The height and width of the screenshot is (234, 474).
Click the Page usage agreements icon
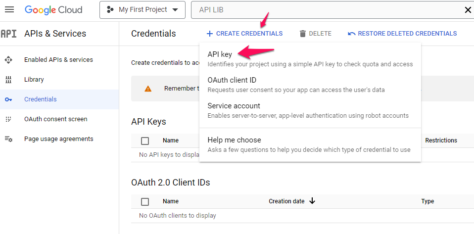[8, 139]
